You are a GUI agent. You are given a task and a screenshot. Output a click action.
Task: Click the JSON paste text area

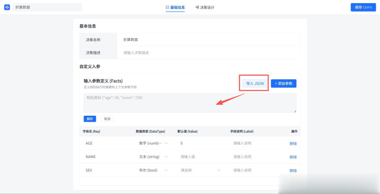click(190, 103)
